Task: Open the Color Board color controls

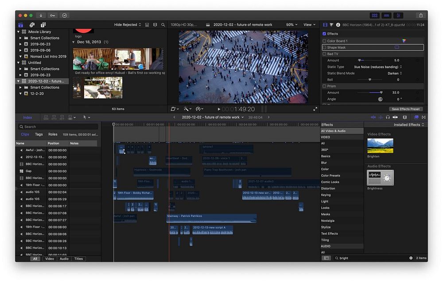Action: click(x=404, y=41)
